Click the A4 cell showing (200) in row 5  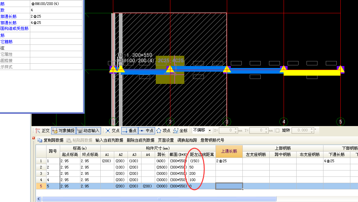tap(148, 186)
